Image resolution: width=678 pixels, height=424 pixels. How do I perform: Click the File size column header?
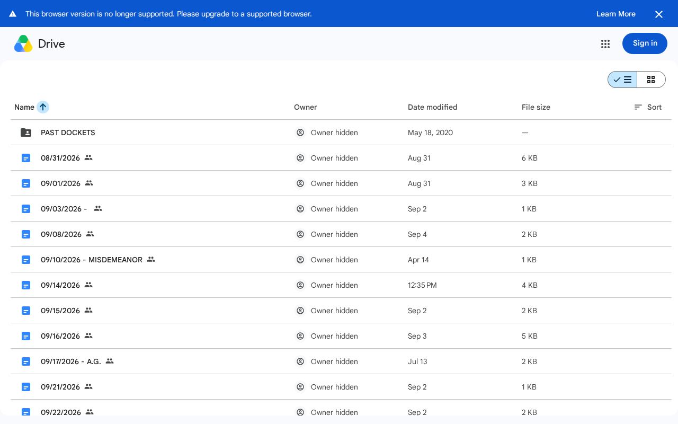click(x=536, y=107)
